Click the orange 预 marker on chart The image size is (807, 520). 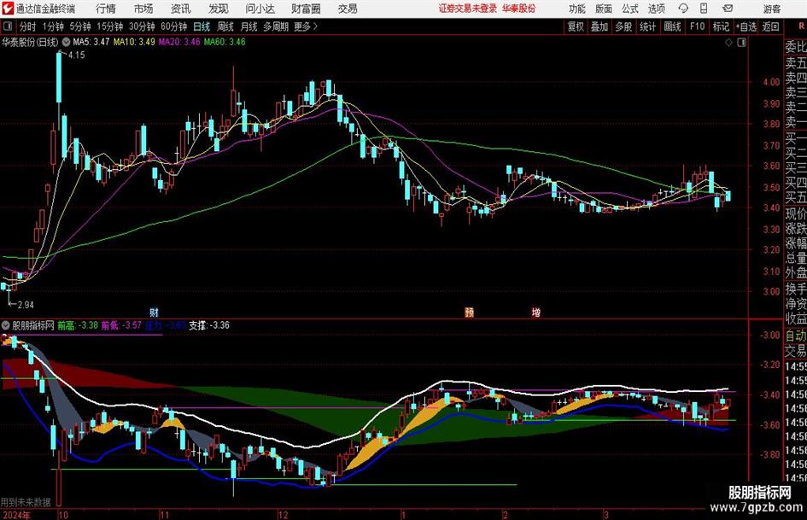click(x=470, y=312)
